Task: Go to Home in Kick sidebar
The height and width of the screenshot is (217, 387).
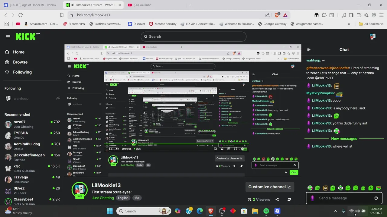Action: click(x=15, y=52)
